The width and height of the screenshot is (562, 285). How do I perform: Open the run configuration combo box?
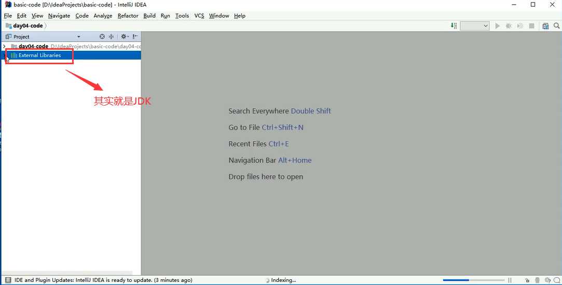[x=475, y=26]
